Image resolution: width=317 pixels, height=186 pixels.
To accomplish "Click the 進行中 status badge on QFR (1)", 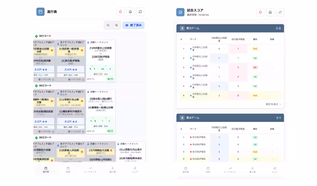I will click(110, 79).
